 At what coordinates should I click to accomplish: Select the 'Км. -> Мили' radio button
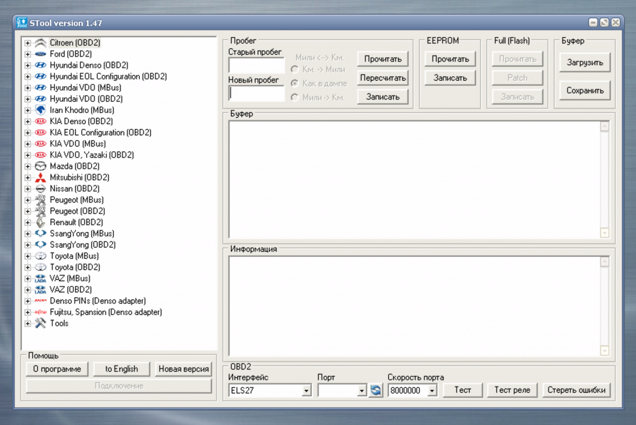[294, 69]
